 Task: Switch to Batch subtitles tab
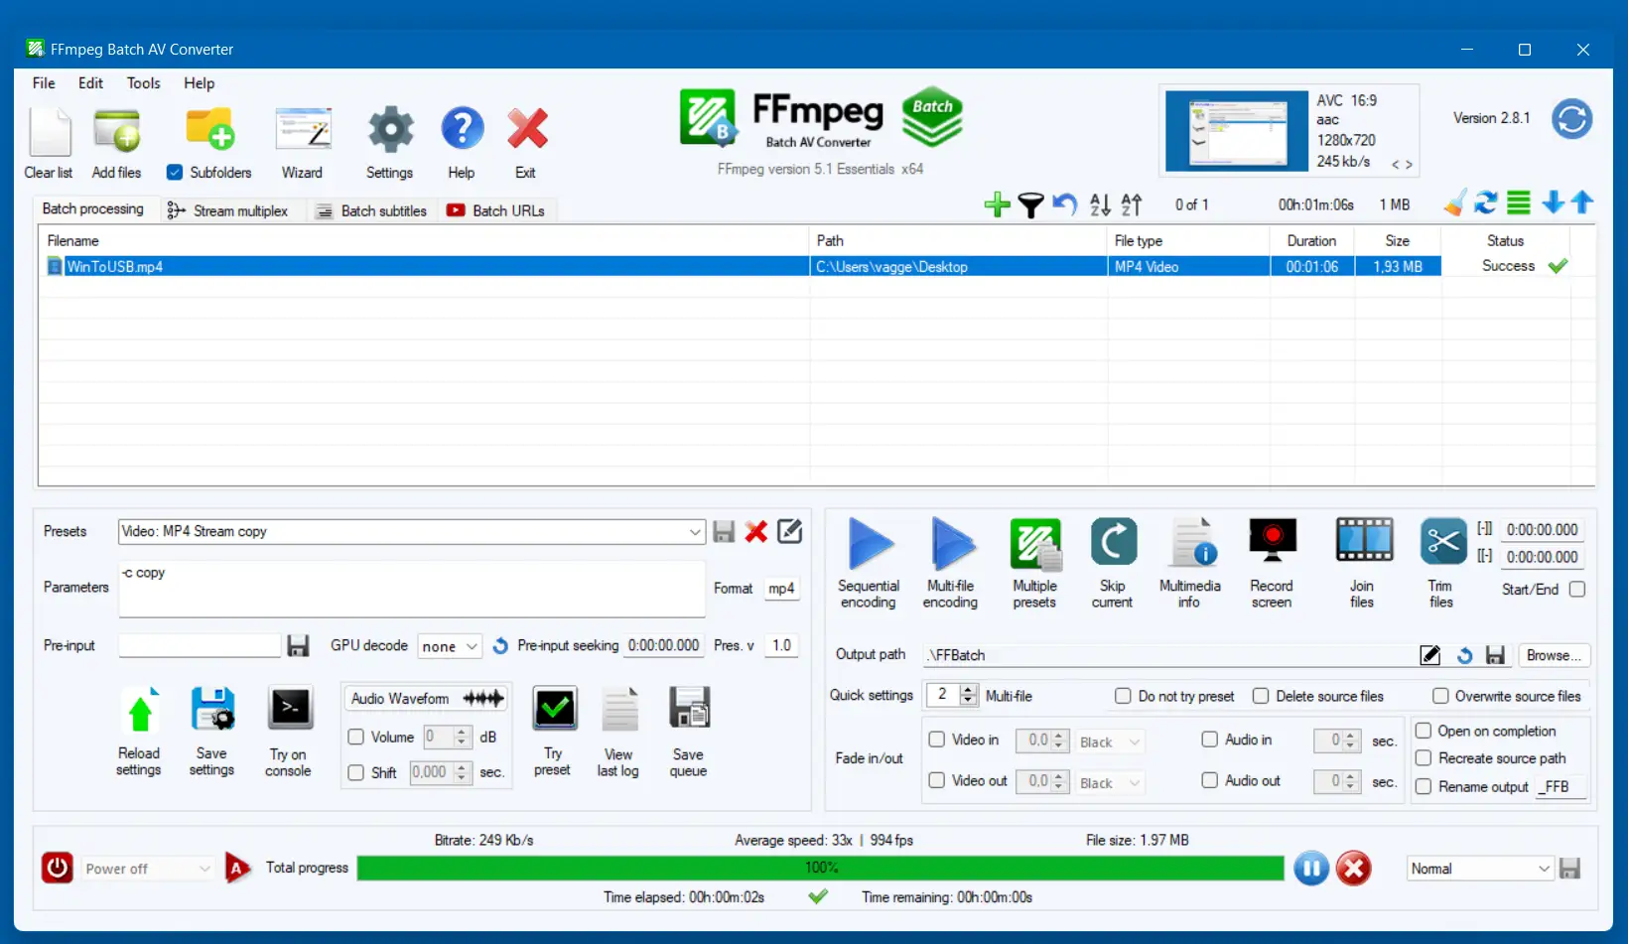372,210
